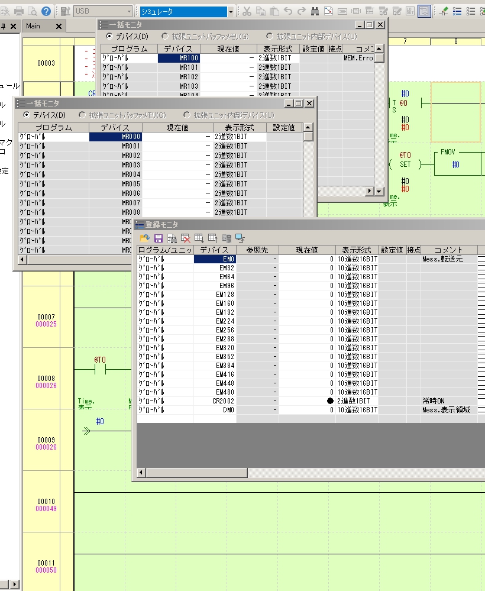The width and height of the screenshot is (485, 591).
Task: Click the horizontal scrollbar thumb in 登録モニタ
Action: (197, 473)
